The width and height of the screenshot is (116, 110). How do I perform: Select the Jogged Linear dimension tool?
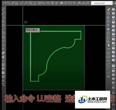click(x=74, y=3)
